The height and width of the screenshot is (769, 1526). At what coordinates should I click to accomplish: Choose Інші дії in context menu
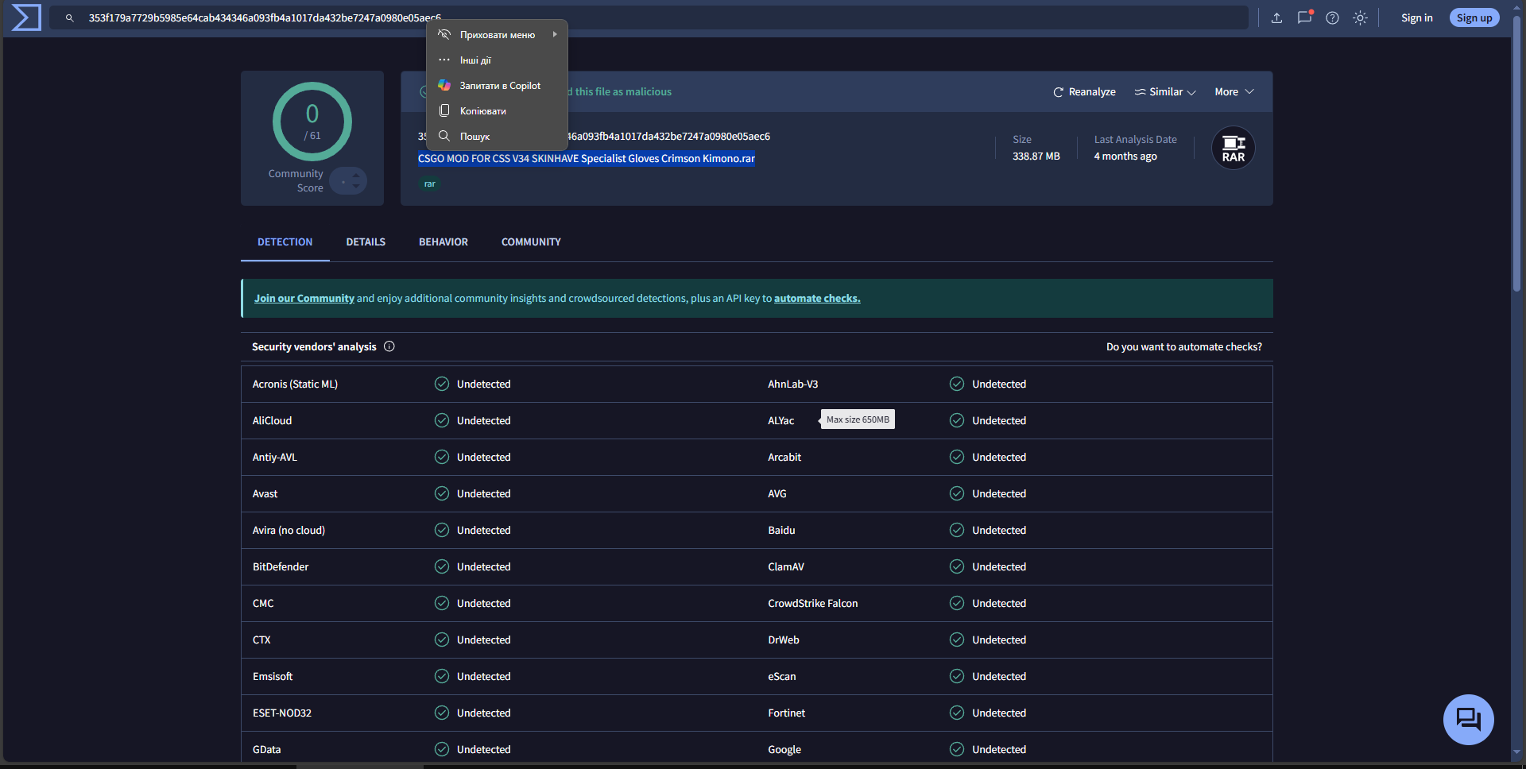click(x=498, y=60)
